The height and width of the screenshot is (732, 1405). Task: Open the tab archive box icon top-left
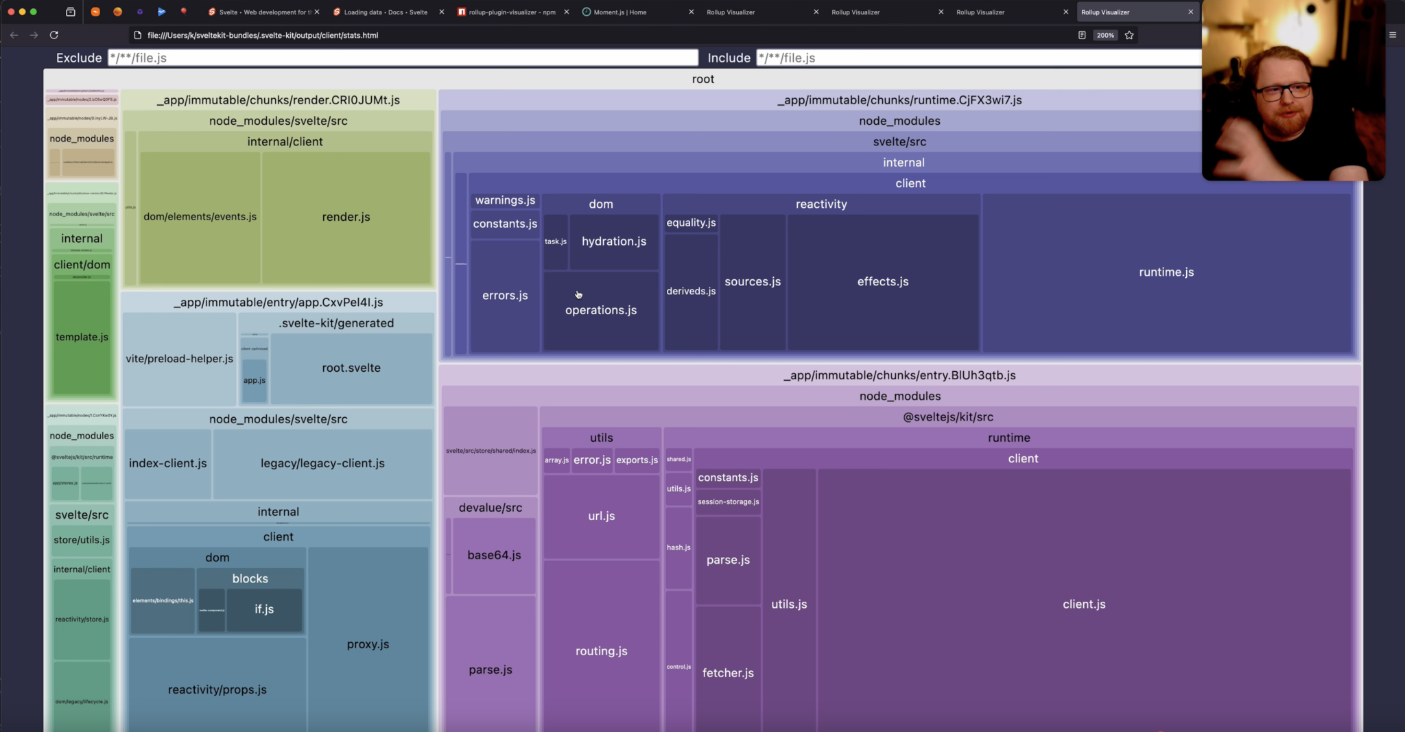coord(71,12)
